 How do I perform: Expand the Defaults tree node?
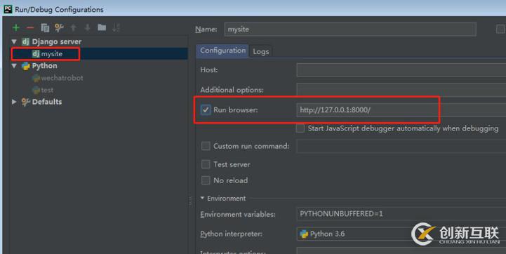(x=14, y=102)
